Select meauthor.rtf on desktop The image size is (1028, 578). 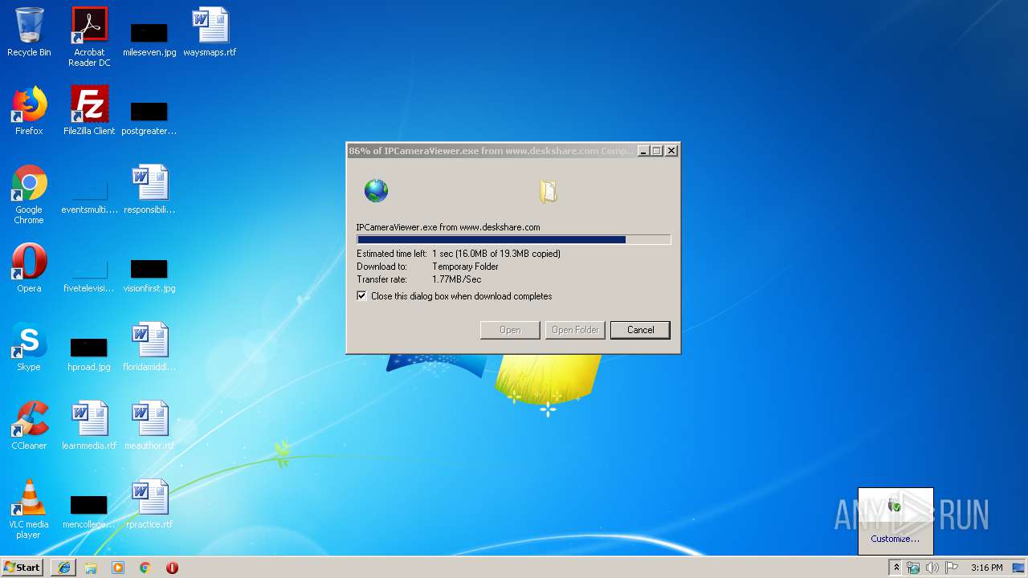click(149, 425)
